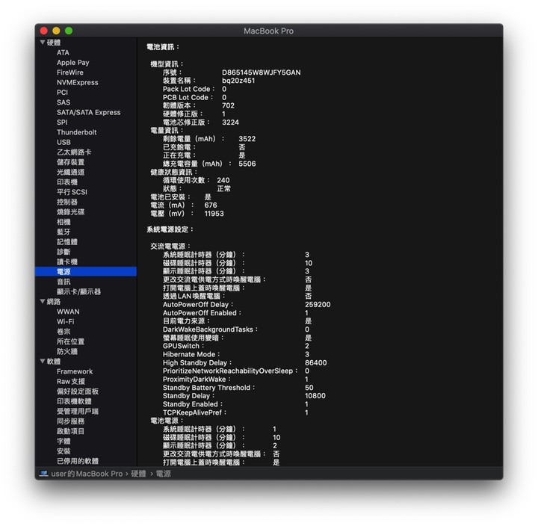
Task: Click the highlighted 電源 sidebar item
Action: click(x=86, y=271)
